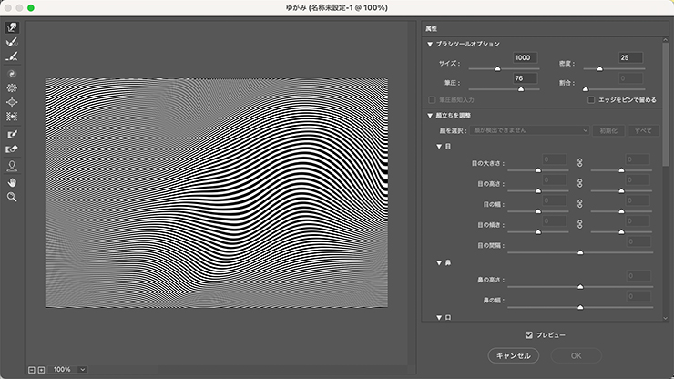Click the サイズ slider handle

click(497, 68)
